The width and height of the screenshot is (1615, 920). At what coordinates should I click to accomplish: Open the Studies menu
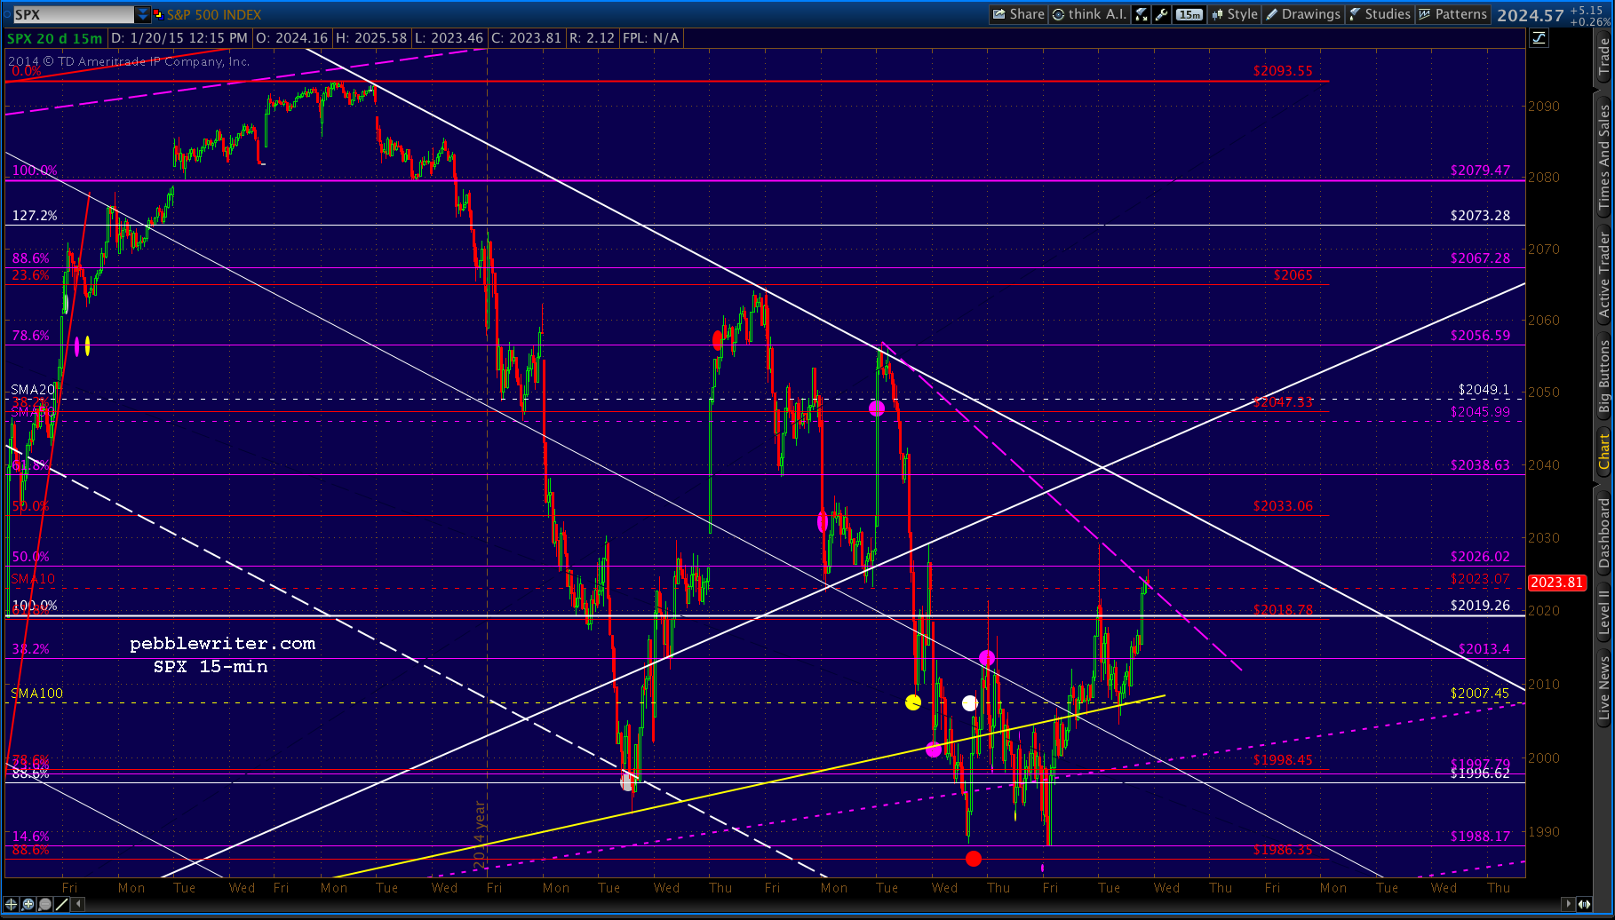(x=1380, y=14)
